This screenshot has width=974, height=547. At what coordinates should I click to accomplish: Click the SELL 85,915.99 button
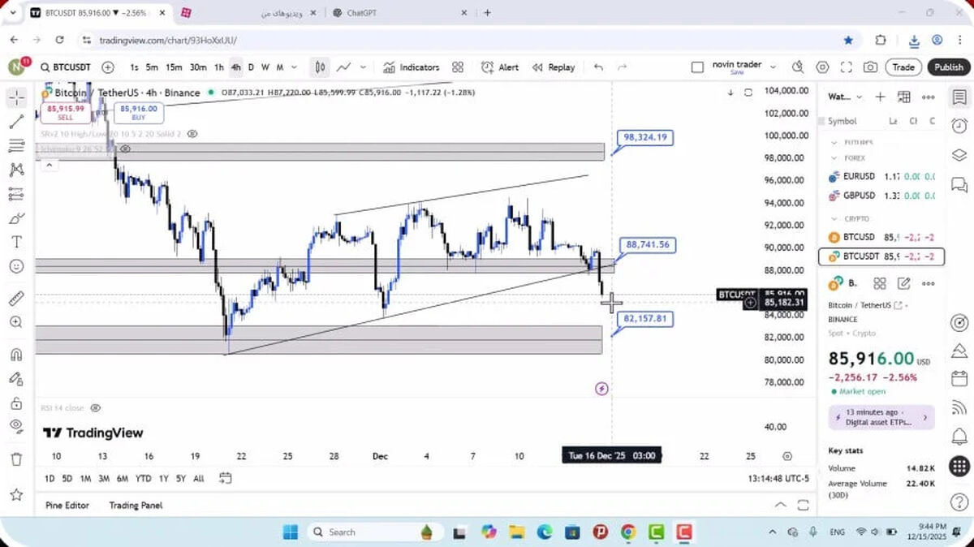(x=65, y=113)
